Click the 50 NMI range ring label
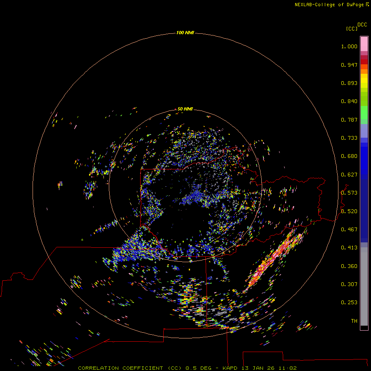Screen dimensions: 371x371 point(185,109)
